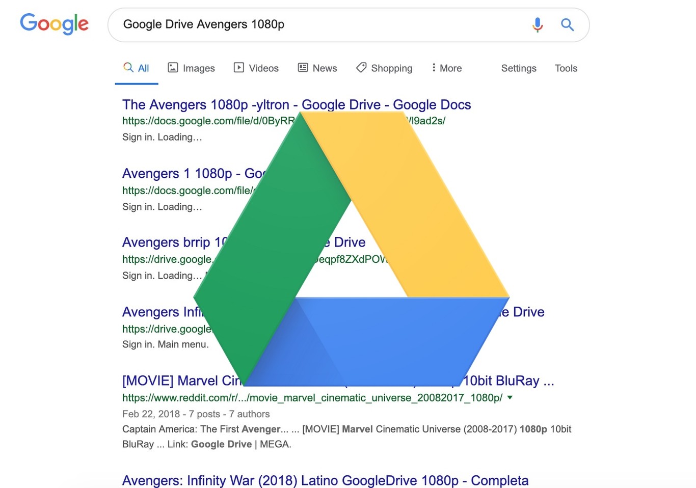This screenshot has width=696, height=488.
Task: Click the Google logo
Action: tap(55, 24)
